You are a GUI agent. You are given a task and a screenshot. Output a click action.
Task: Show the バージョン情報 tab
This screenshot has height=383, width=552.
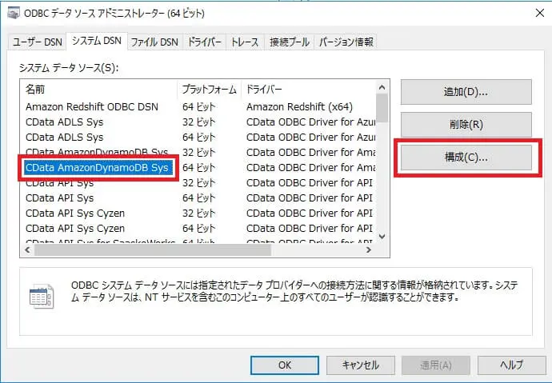click(x=346, y=42)
